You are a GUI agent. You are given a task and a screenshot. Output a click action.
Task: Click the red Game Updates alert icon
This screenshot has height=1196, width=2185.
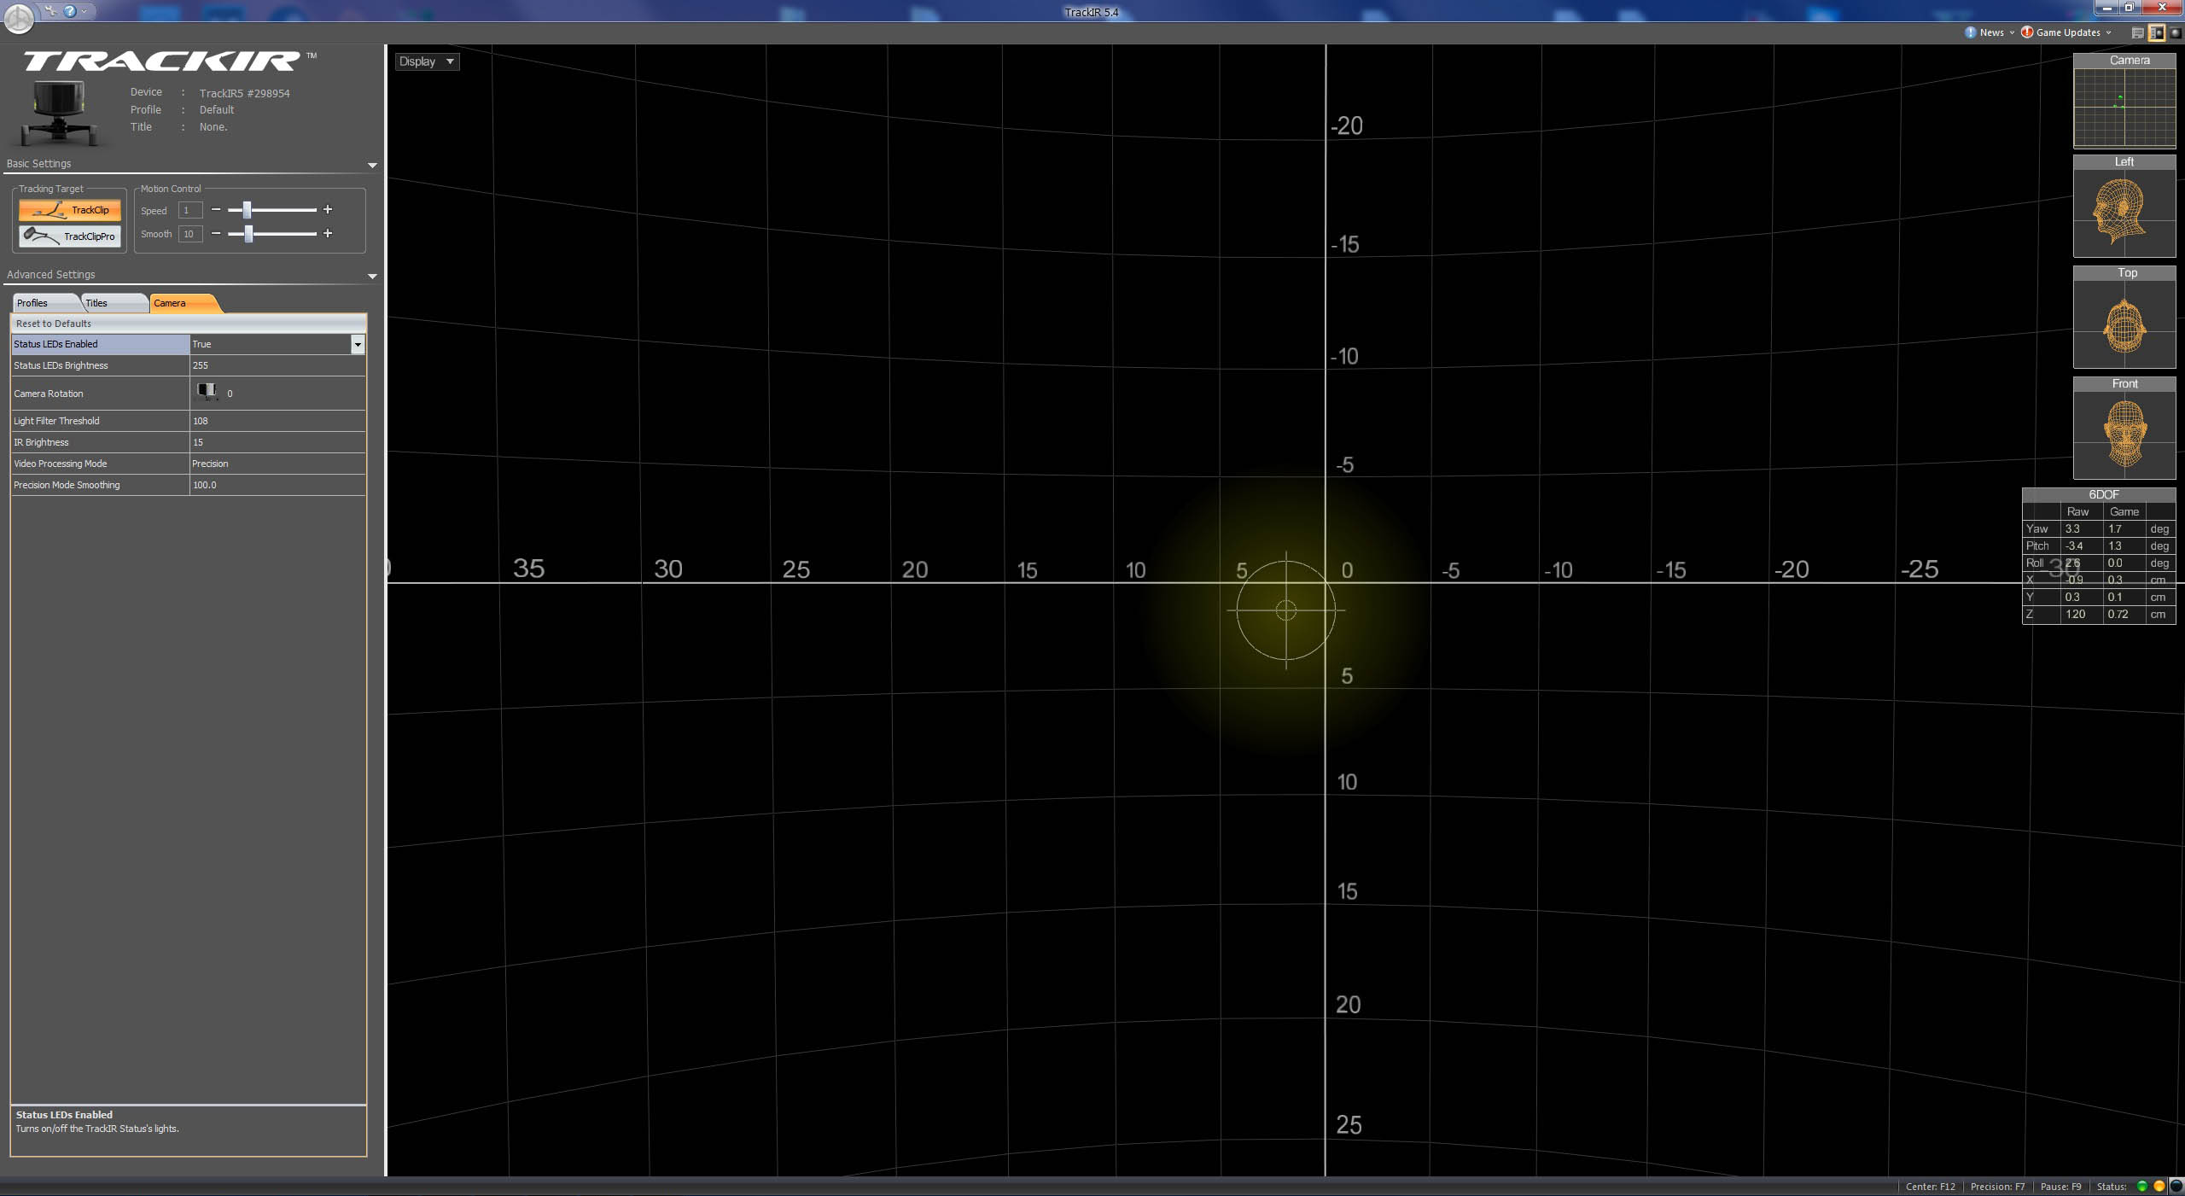point(2027,32)
